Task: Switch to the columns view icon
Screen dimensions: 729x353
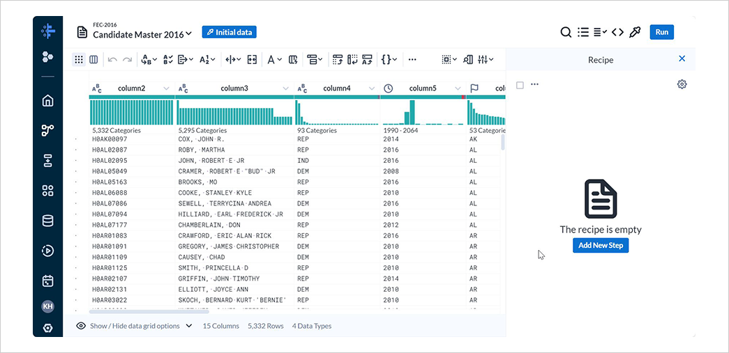Action: pos(93,60)
